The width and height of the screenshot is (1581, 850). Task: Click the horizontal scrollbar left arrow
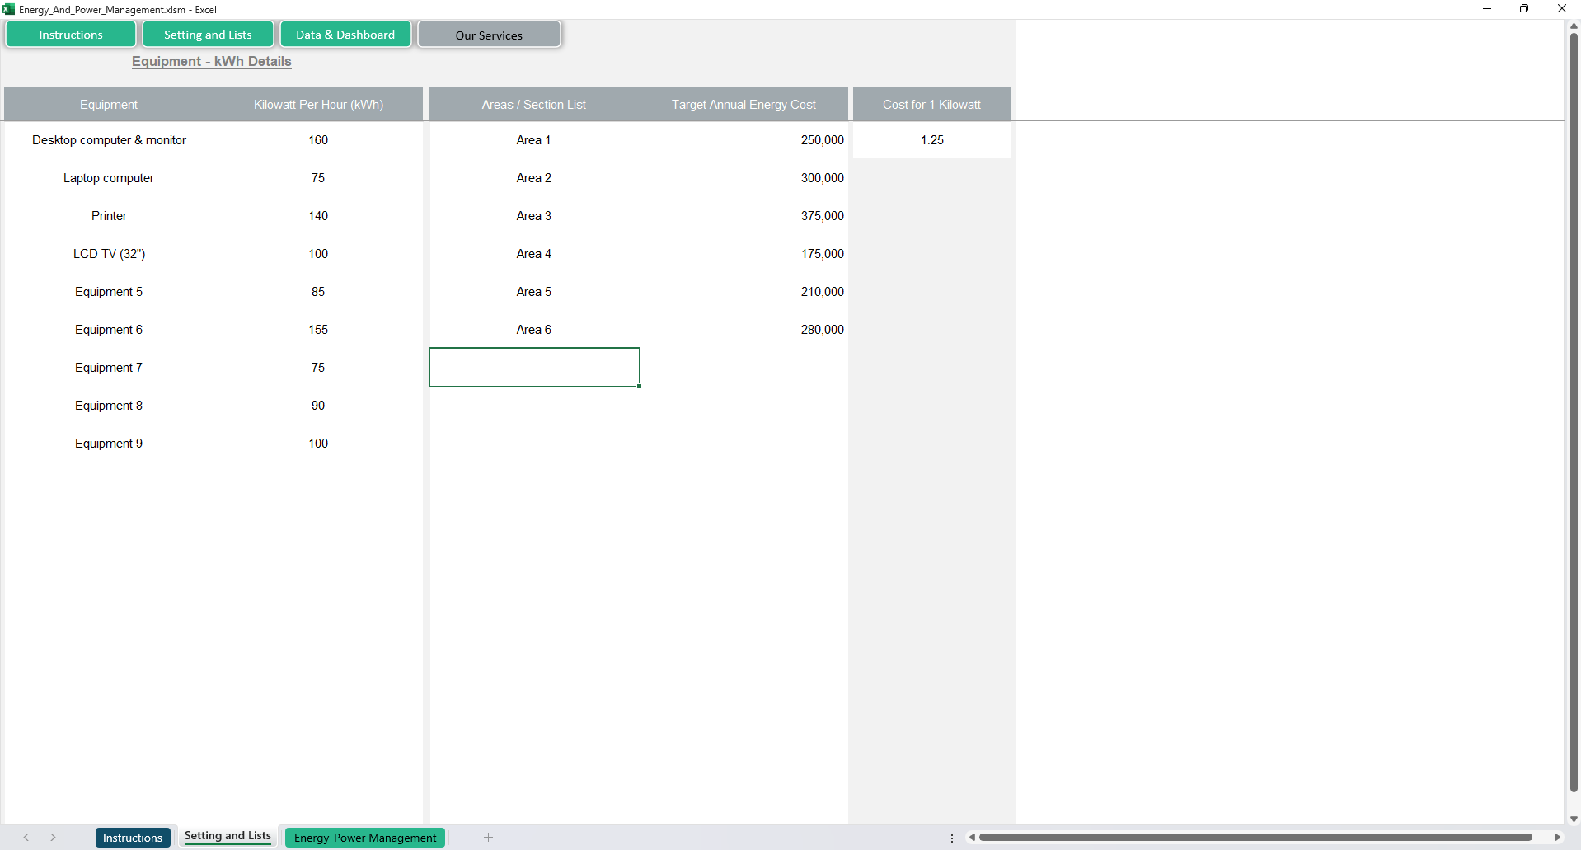[x=972, y=837]
